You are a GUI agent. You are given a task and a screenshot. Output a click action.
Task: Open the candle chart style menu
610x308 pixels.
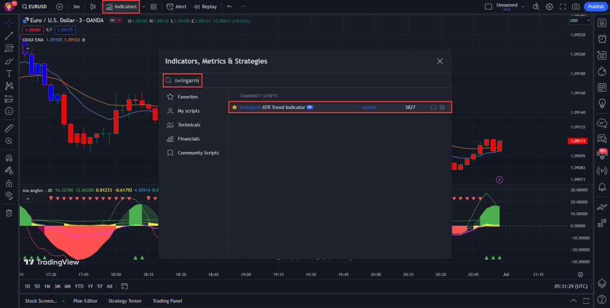click(x=92, y=7)
